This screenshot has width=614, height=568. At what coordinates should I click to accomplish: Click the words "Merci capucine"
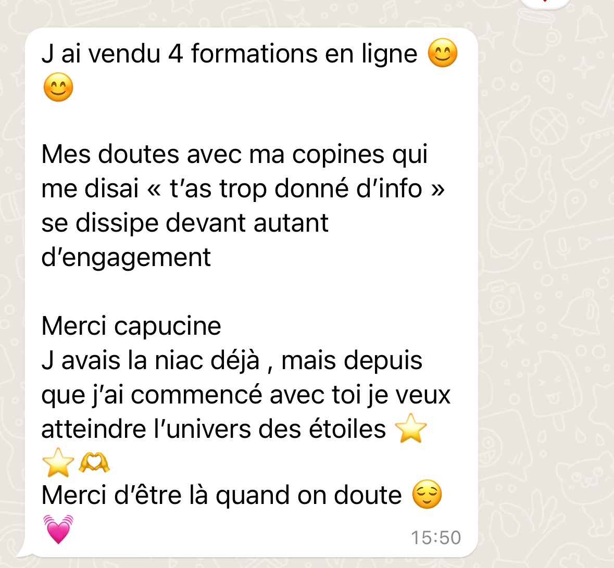(131, 326)
